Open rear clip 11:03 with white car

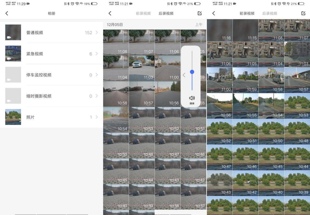click(142, 68)
